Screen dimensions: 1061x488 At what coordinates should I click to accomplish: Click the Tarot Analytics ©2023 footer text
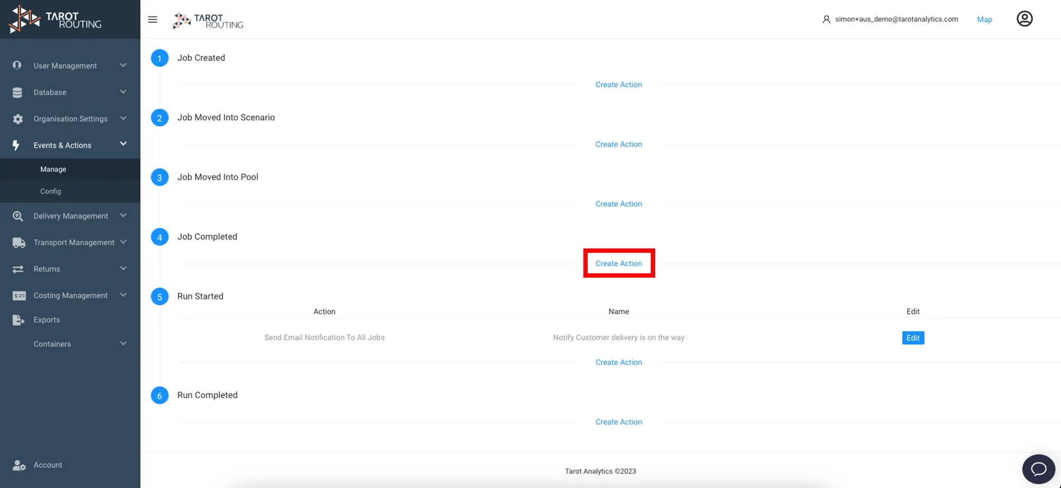tap(601, 471)
